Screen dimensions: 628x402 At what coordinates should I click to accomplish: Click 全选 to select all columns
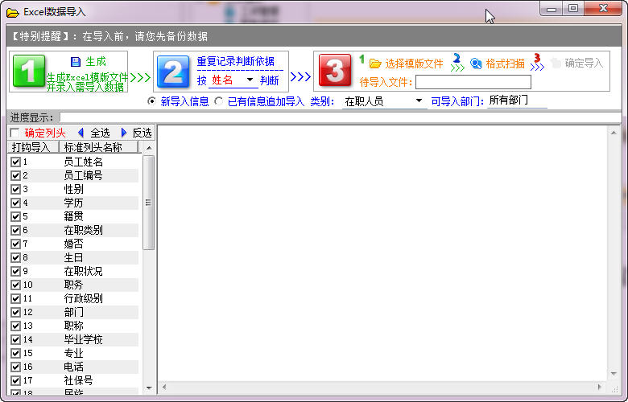coord(100,133)
